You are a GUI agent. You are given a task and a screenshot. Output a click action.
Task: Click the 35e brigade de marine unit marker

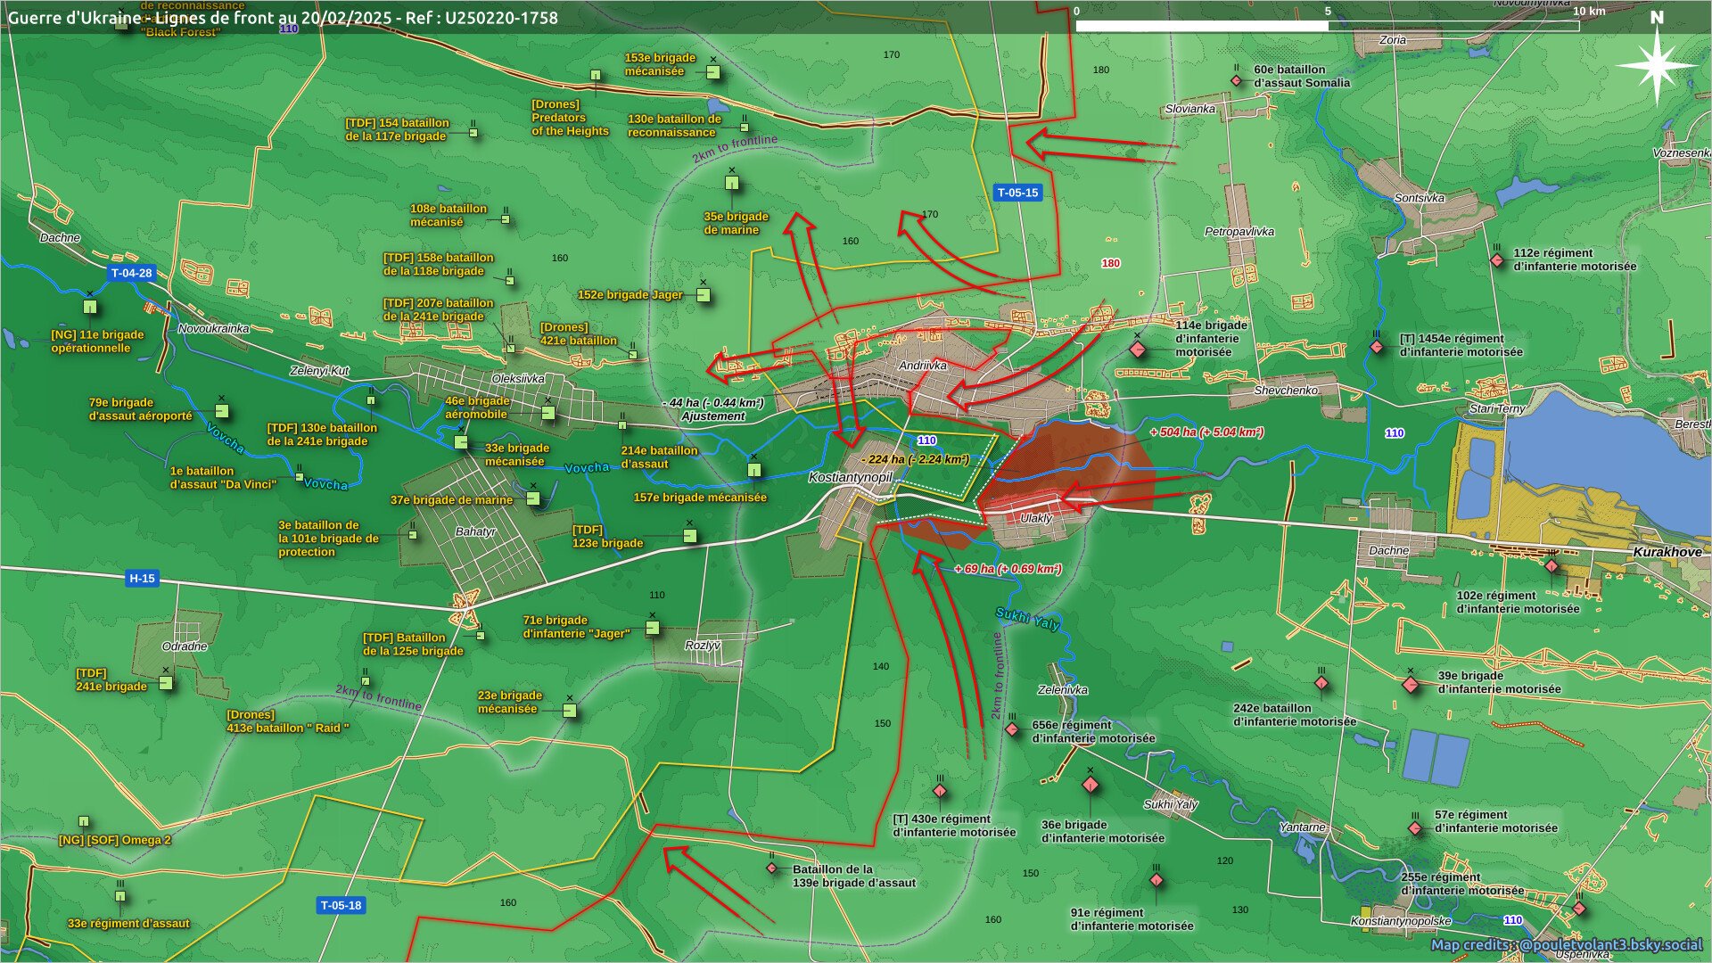[x=732, y=184]
